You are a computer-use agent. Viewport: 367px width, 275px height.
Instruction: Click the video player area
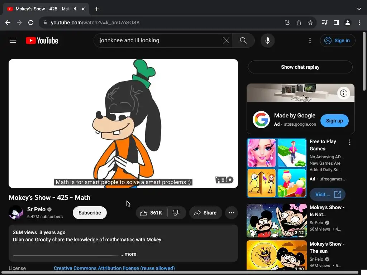(123, 124)
